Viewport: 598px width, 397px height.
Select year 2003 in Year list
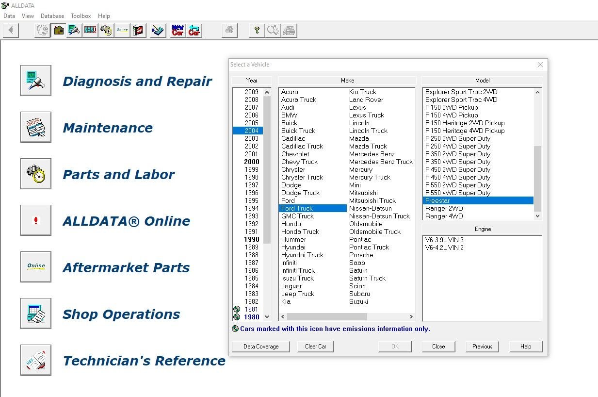click(x=251, y=138)
